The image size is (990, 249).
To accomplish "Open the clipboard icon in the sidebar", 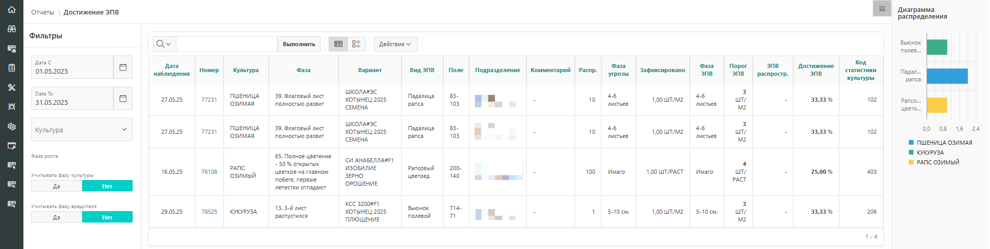I will pos(11,68).
